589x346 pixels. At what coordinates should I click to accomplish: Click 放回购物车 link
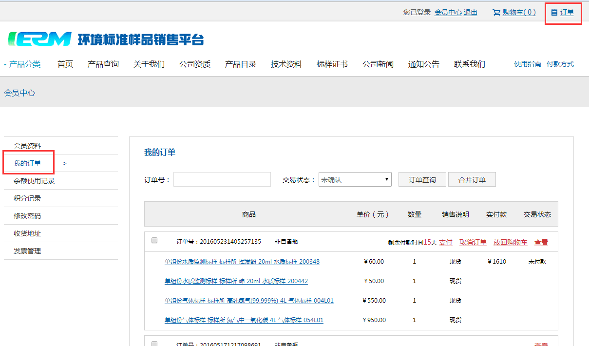[510, 242]
